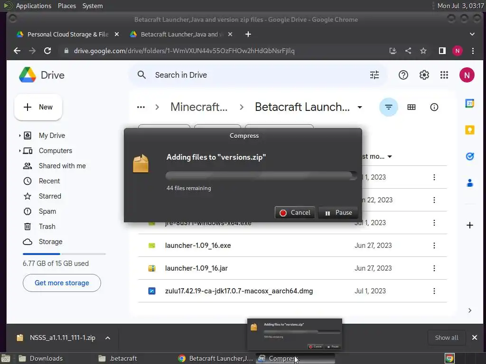Open more actions for launcher-1.09_16.exe
Image resolution: width=486 pixels, height=364 pixels.
click(x=434, y=246)
